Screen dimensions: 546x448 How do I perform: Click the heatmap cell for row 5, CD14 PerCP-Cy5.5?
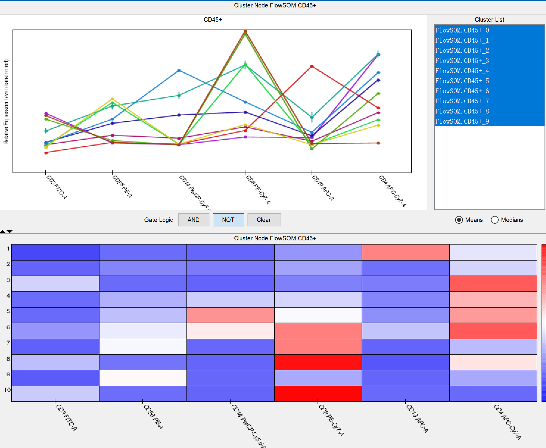[x=230, y=315]
